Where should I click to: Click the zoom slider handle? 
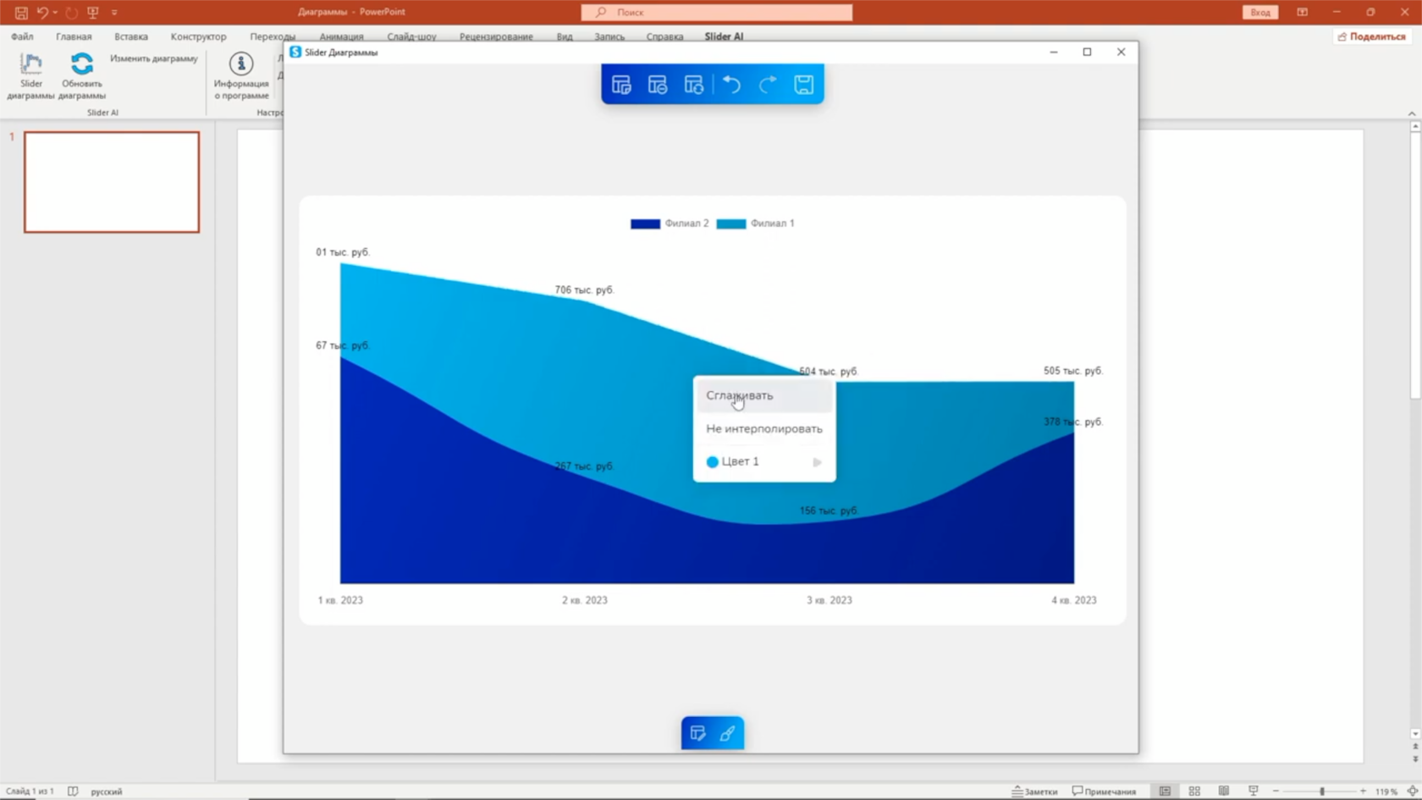tap(1321, 791)
